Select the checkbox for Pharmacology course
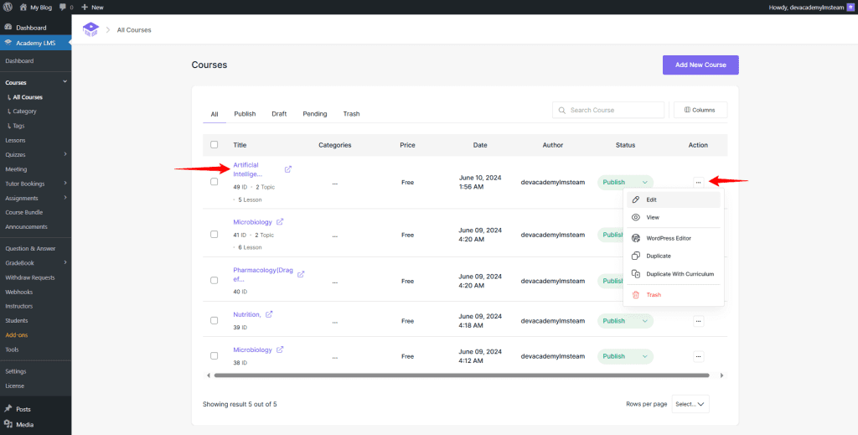The height and width of the screenshot is (435, 858). [x=214, y=281]
